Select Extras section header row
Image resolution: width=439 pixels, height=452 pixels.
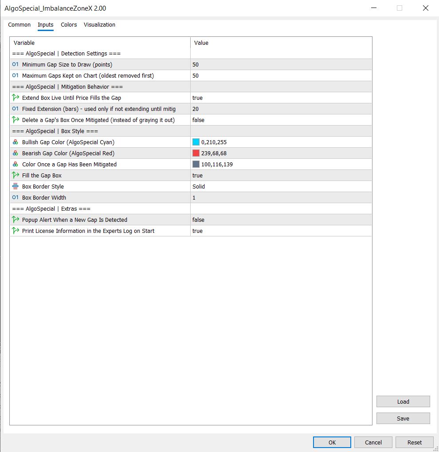point(191,209)
